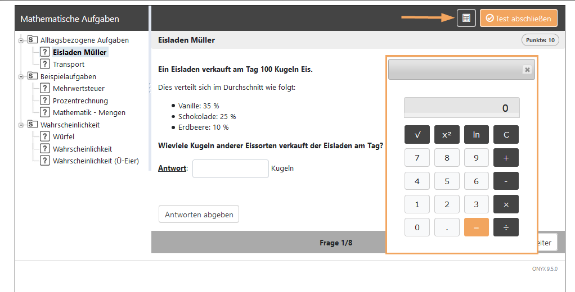Image resolution: width=575 pixels, height=292 pixels.
Task: Click the Test abschließen button
Action: coord(518,18)
